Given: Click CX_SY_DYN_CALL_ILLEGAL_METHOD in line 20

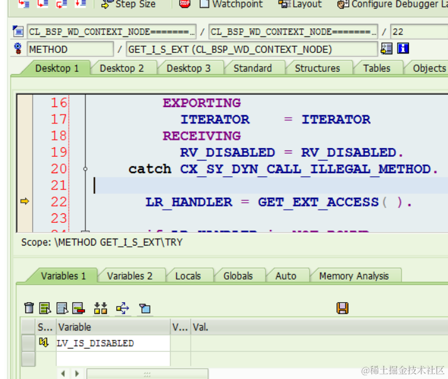Looking at the screenshot, I should (x=305, y=169).
